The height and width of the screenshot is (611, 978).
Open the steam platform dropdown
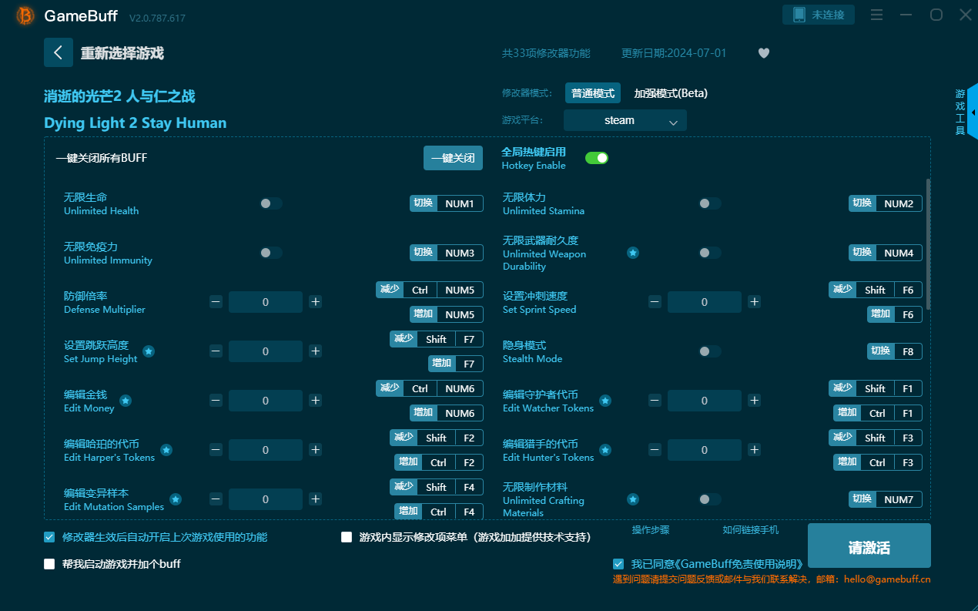point(625,120)
